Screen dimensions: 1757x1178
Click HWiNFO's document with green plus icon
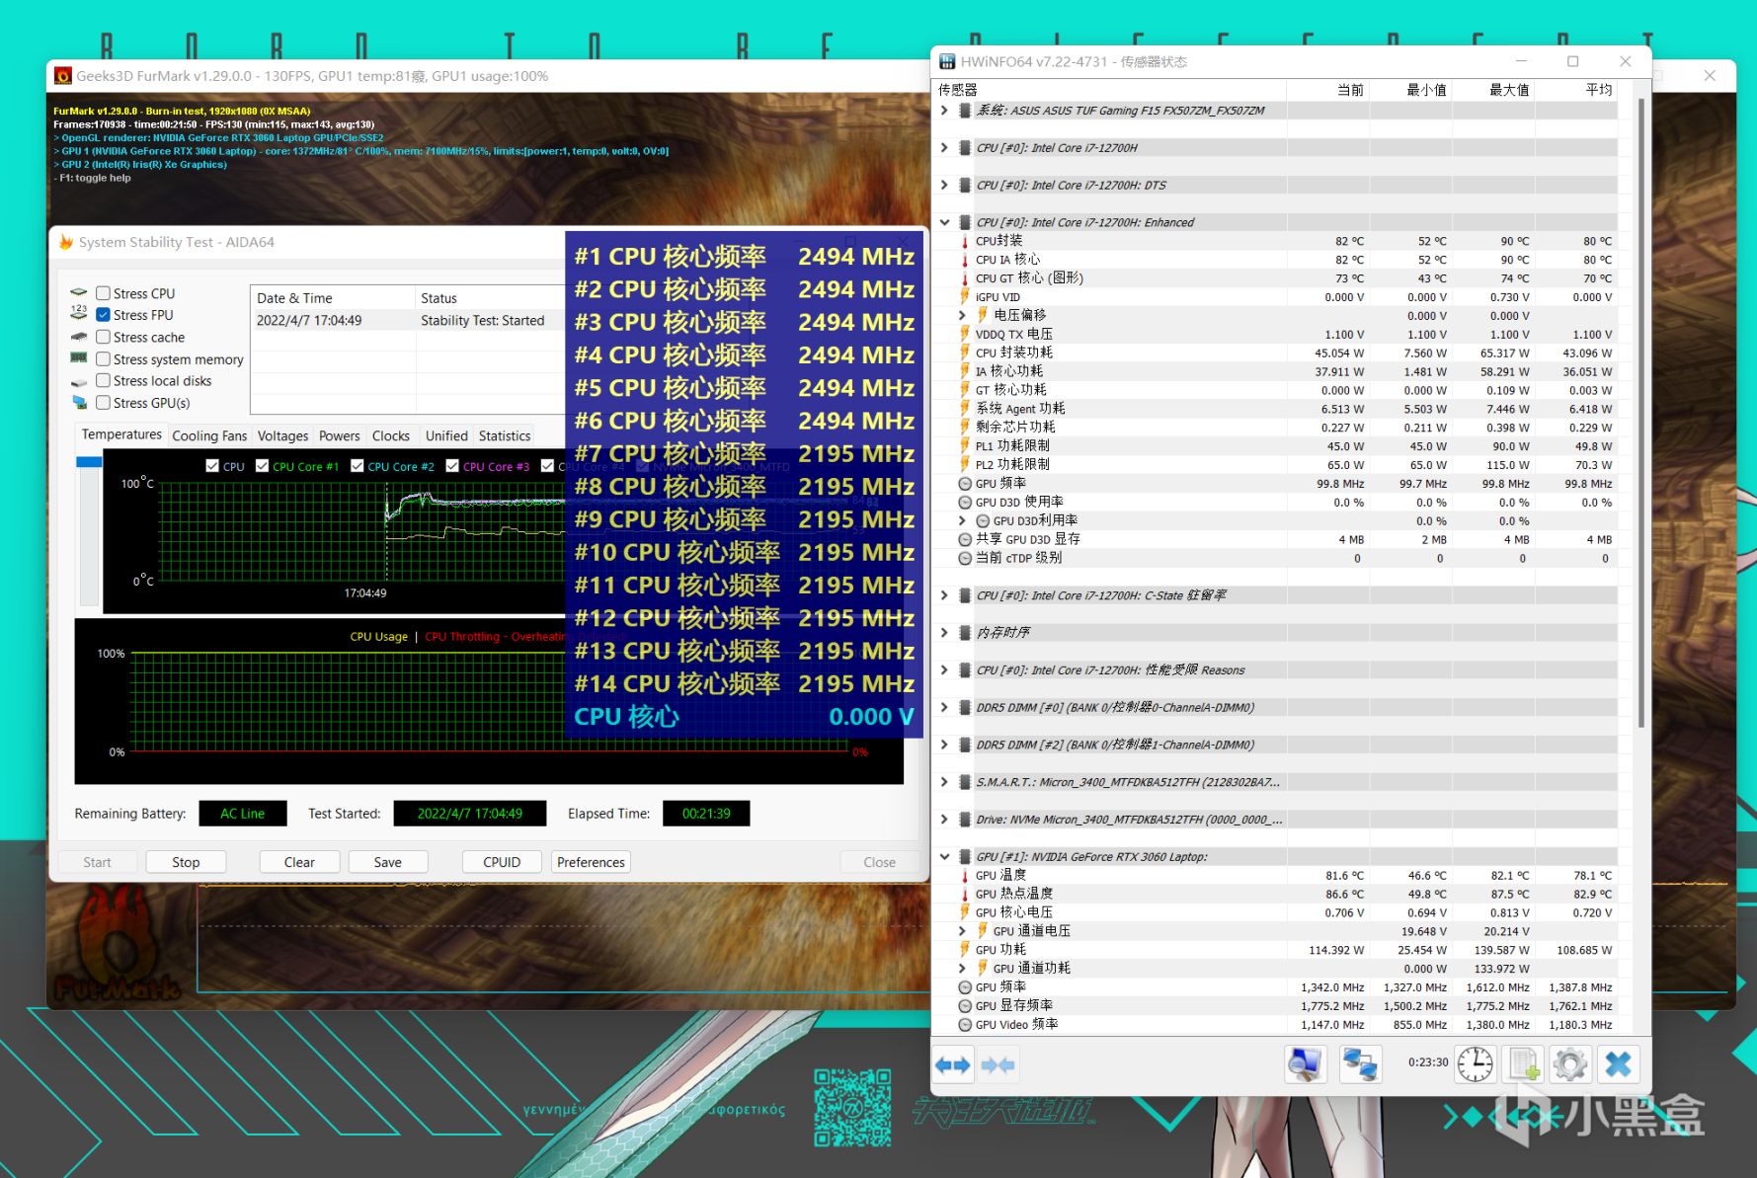[x=1523, y=1064]
